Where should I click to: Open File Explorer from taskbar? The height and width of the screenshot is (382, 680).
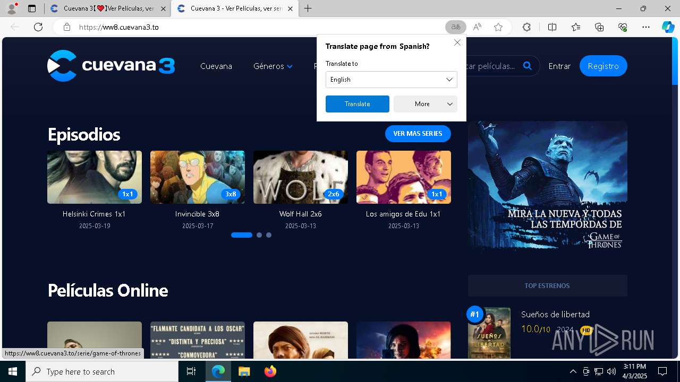[x=244, y=371]
